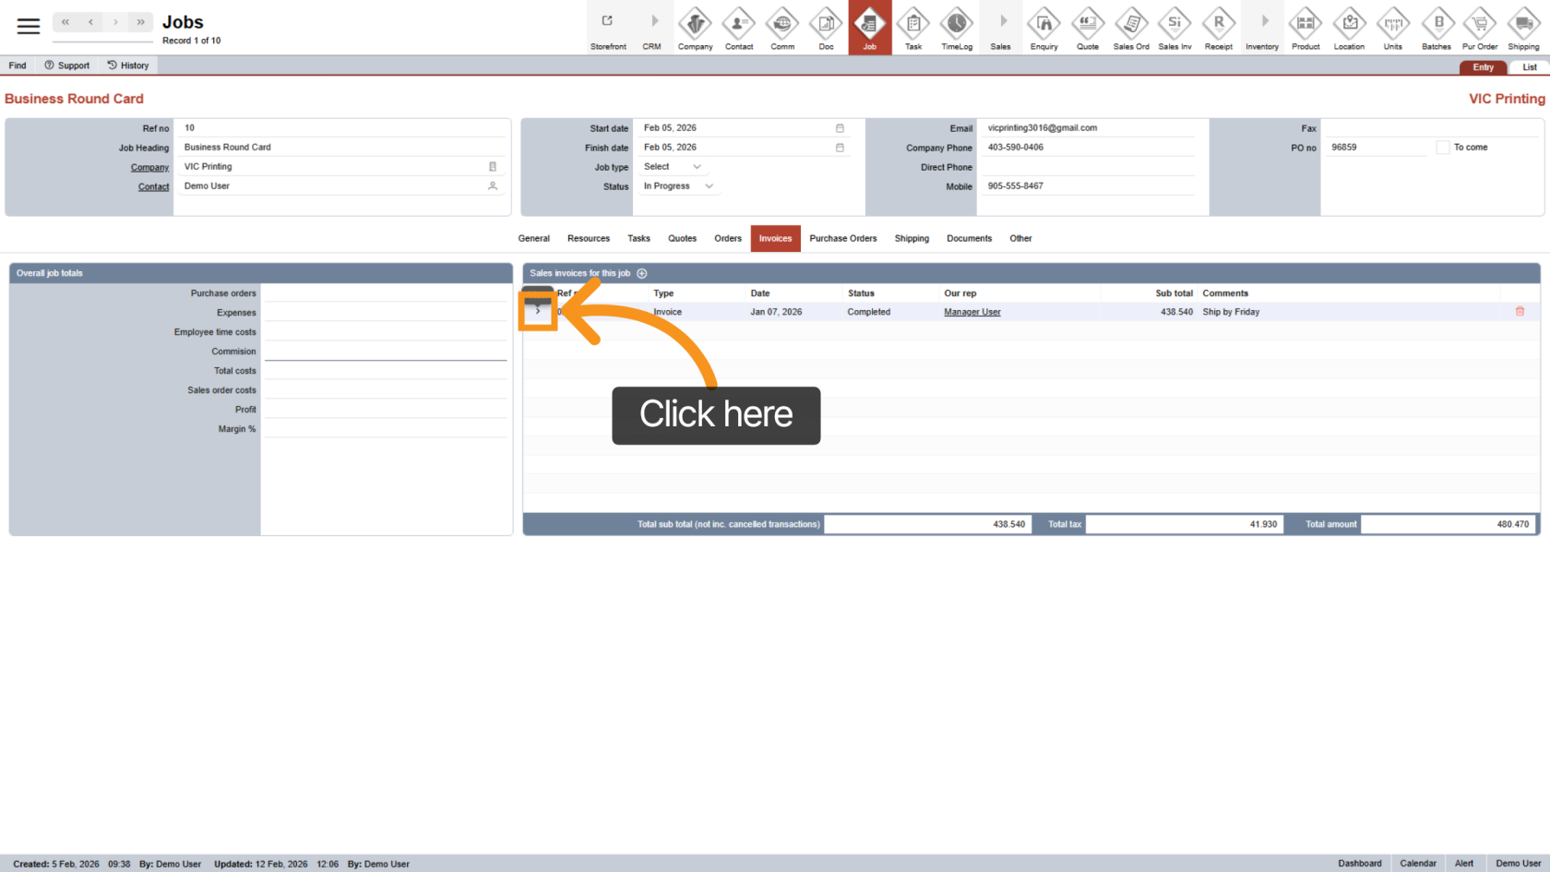
Task: Switch to the Purchase Orders tab
Action: [842, 238]
